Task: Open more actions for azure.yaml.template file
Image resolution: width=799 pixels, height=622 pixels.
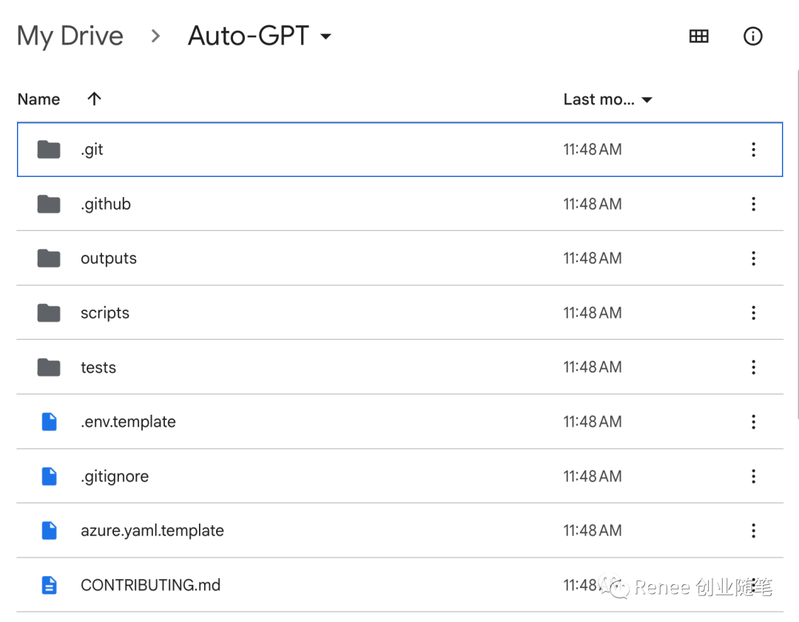Action: [753, 531]
